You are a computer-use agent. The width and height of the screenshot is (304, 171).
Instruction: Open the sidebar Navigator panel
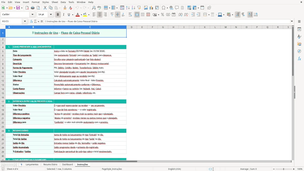pos(299,51)
